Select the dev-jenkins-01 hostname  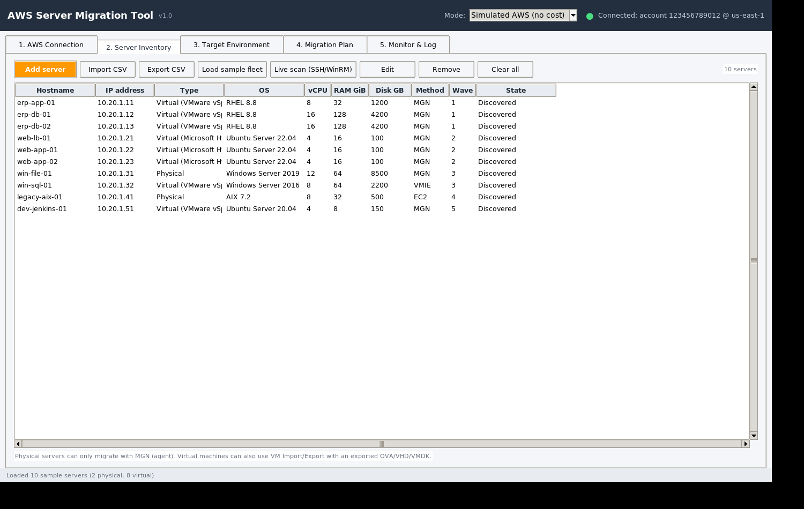click(x=42, y=208)
